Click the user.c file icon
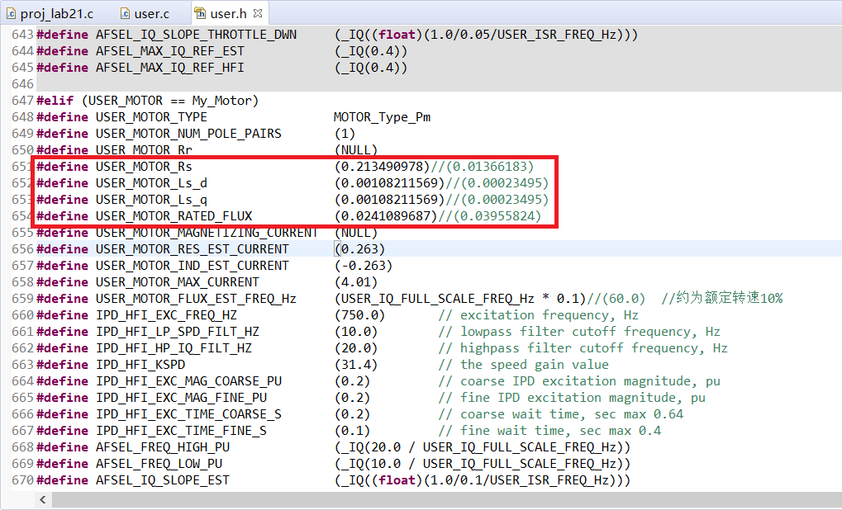842x510 pixels. pos(125,13)
